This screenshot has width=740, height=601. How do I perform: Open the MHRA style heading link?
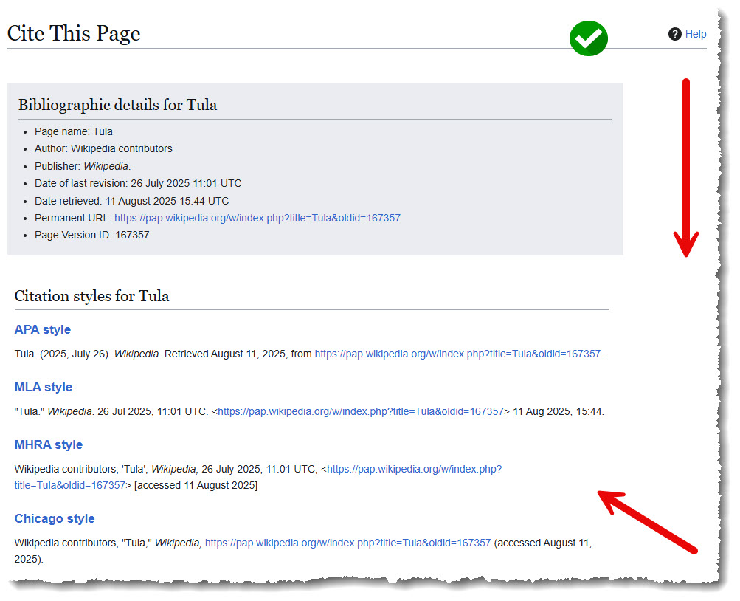pos(49,444)
